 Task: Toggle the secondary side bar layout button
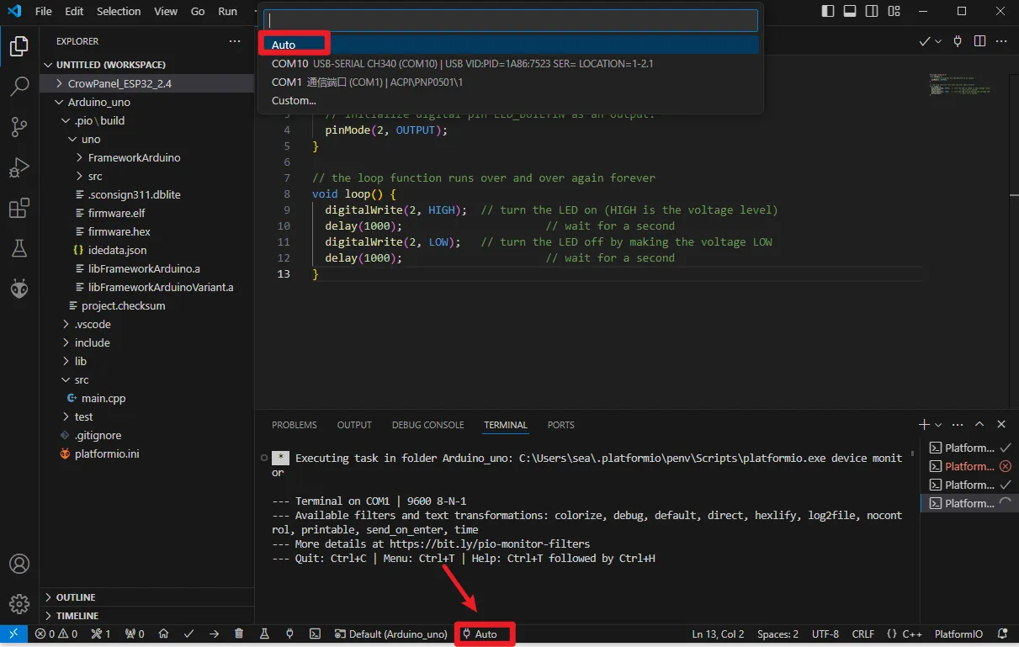[x=872, y=12]
